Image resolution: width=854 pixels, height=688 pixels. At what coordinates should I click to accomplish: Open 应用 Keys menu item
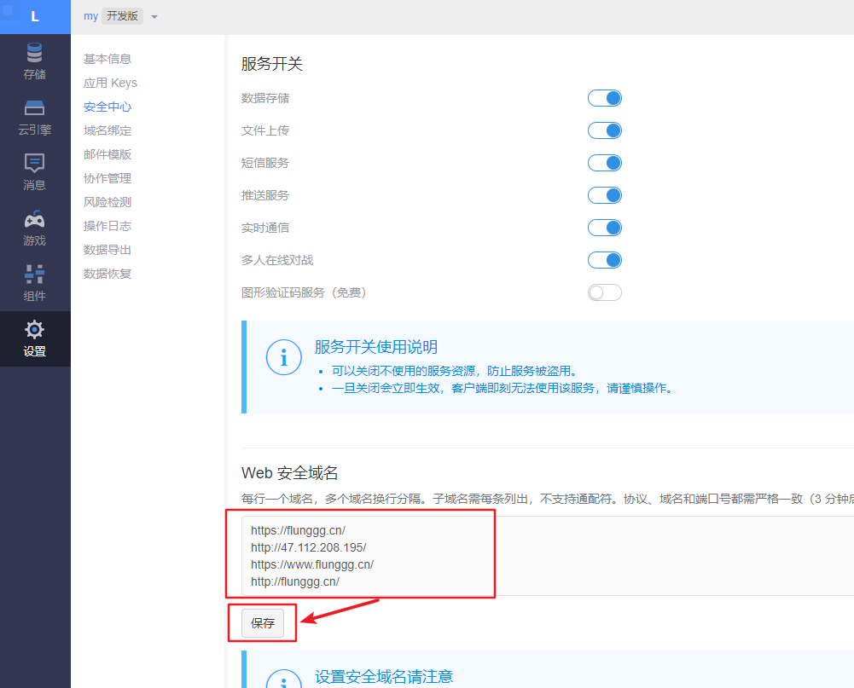pos(110,83)
